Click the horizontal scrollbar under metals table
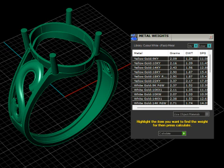 click(x=168, y=107)
